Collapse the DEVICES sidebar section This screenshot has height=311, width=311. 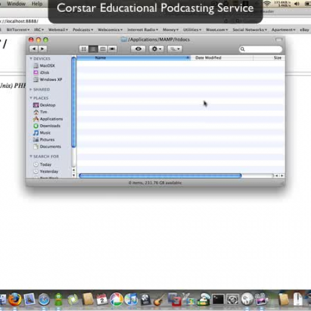click(31, 58)
